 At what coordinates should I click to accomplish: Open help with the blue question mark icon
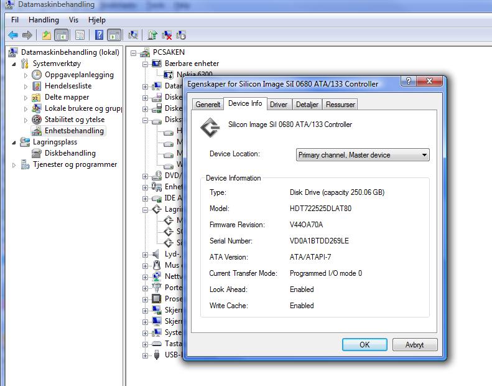click(99, 35)
